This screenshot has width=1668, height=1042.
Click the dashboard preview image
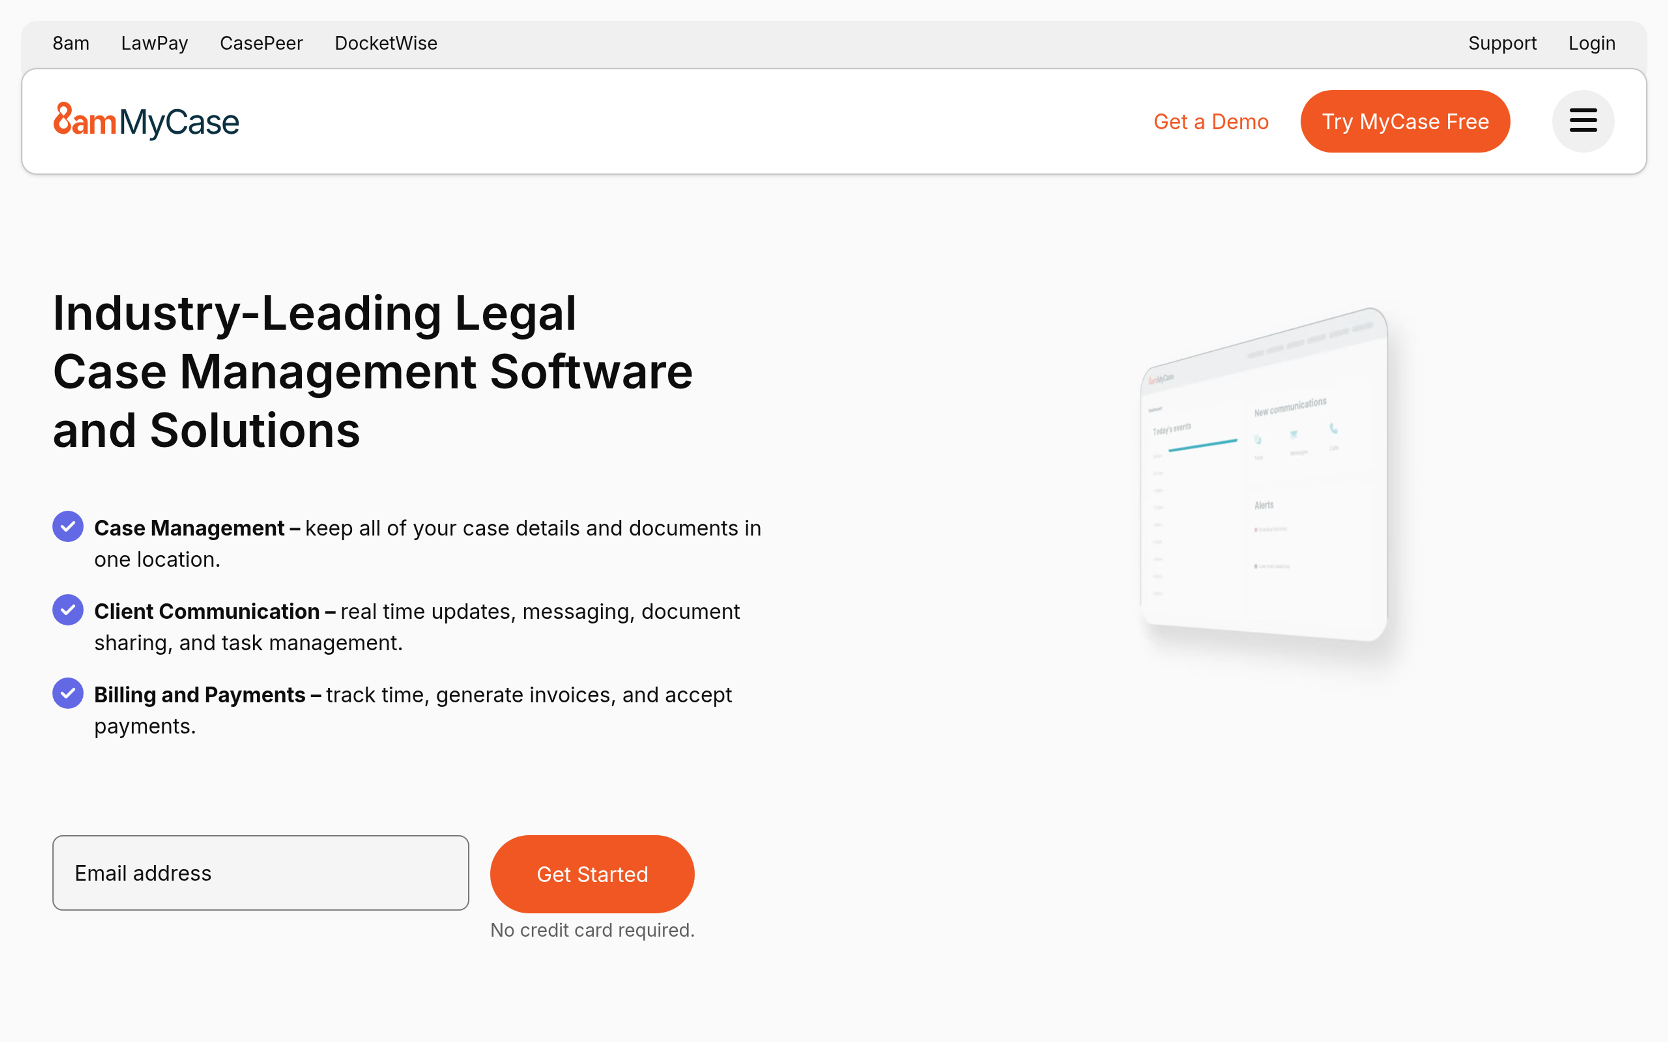1264,475
